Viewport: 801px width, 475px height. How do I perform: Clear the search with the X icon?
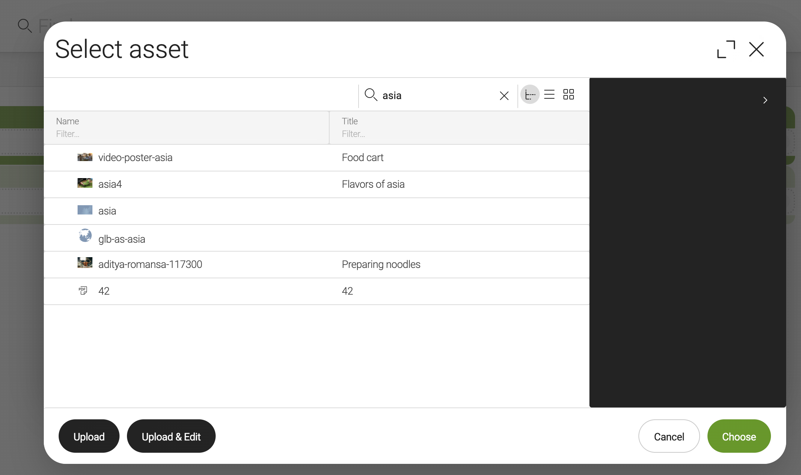504,95
